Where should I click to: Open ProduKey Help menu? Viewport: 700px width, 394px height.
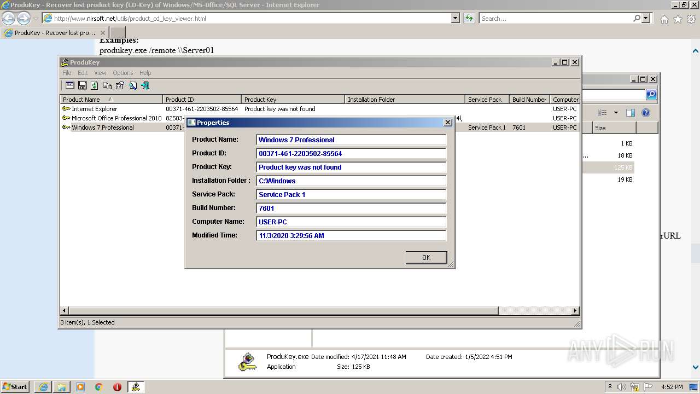click(x=145, y=73)
